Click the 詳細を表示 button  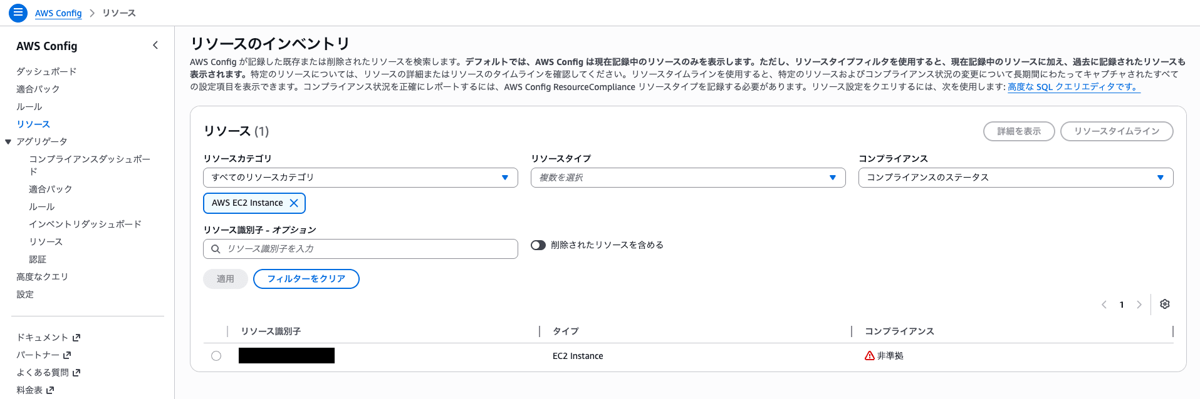[1019, 131]
